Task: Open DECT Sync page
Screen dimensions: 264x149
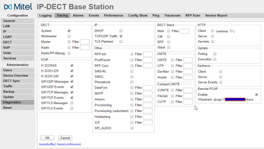Action: click(x=17, y=81)
